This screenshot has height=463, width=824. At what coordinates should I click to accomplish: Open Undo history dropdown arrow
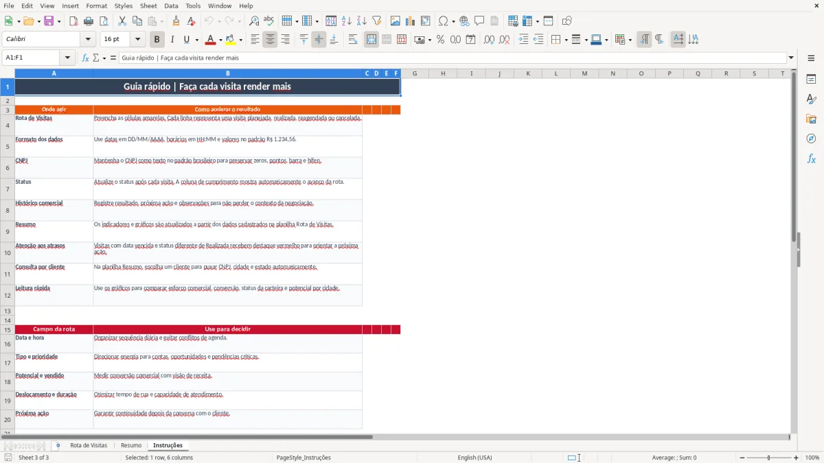coord(219,21)
